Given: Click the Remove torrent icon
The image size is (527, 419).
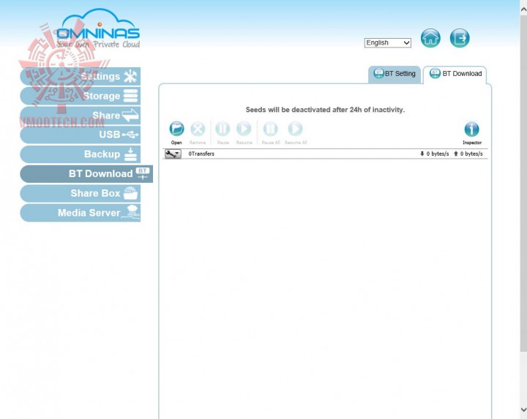Looking at the screenshot, I should coord(198,129).
